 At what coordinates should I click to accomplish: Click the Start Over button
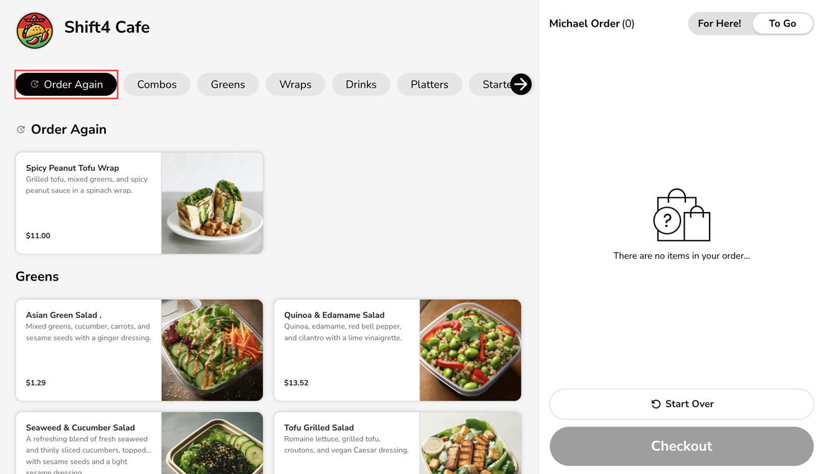coord(682,404)
